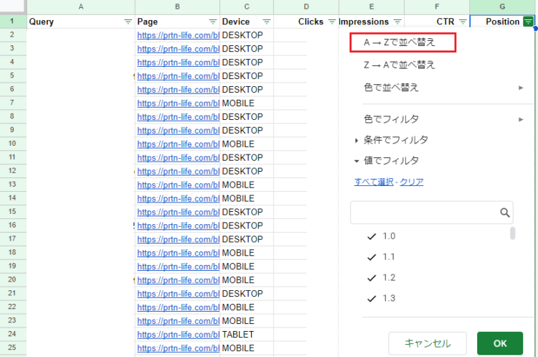538x357 pixels.
Task: Click the Device header cell
Action: 247,22
